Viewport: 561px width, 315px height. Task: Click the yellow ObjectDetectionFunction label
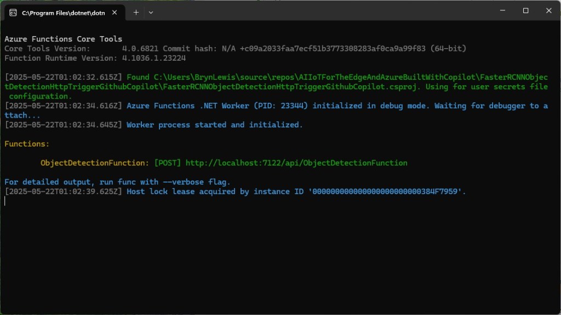coord(94,163)
